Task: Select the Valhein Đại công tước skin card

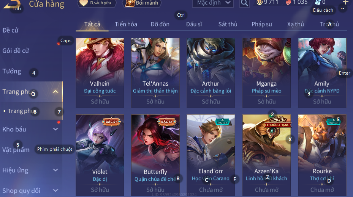Action: (100, 73)
